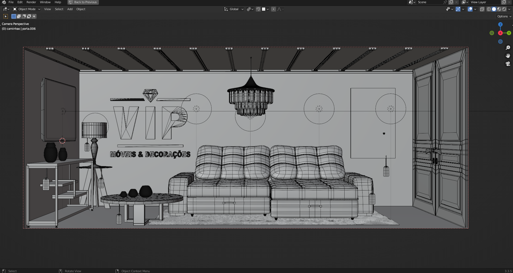Open the File menu

point(11,2)
